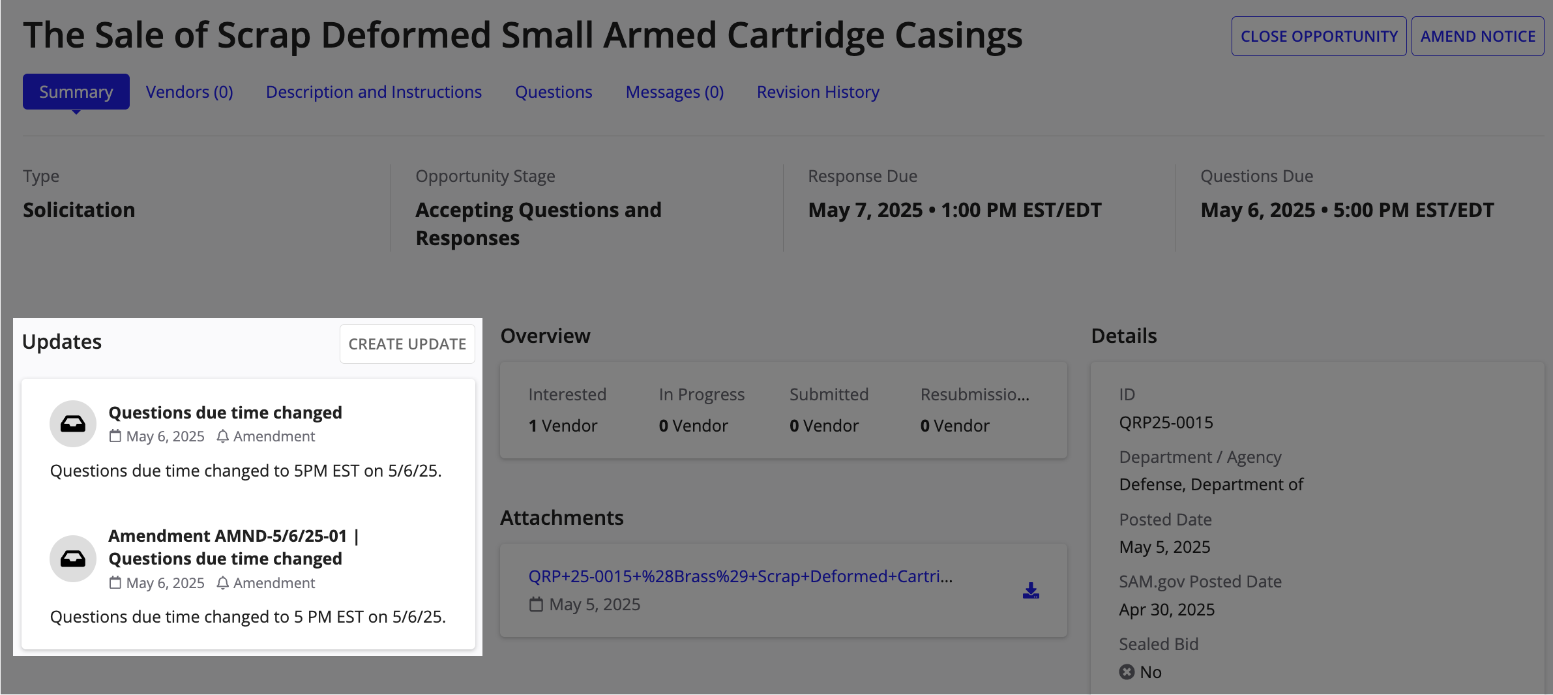The width and height of the screenshot is (1553, 695).
Task: Click the Submitted 0 Vendor count
Action: [824, 426]
